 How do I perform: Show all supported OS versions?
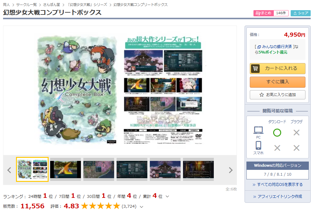click(x=277, y=185)
